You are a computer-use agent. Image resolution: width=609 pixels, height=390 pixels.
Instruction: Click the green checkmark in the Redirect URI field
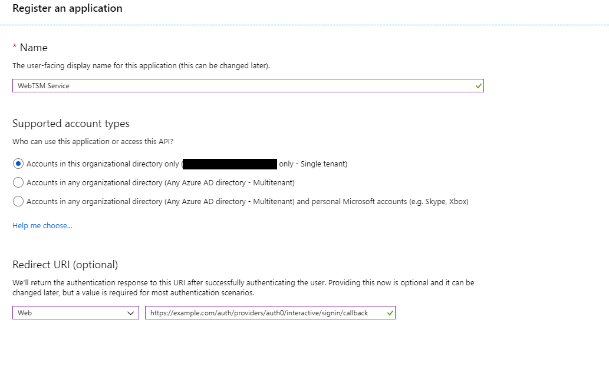[390, 313]
